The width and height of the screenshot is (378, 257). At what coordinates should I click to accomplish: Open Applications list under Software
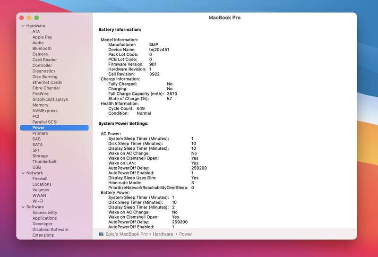pos(44,218)
